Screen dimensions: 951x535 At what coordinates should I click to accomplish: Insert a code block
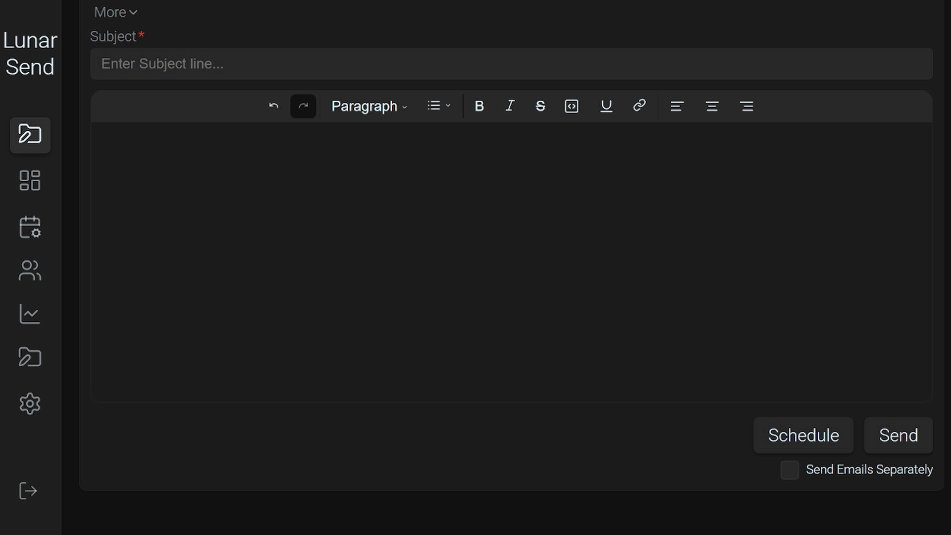click(x=572, y=106)
